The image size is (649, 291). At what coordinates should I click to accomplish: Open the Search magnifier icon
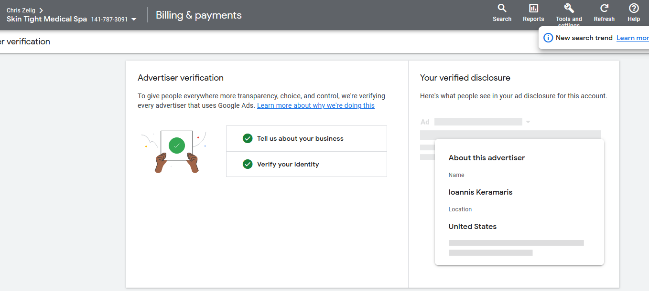pos(502,8)
